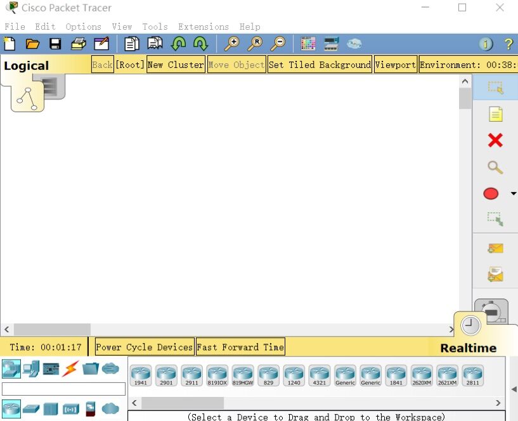Select the Wireless Devices subcategory
The height and width of the screenshot is (421, 518).
[x=71, y=410]
